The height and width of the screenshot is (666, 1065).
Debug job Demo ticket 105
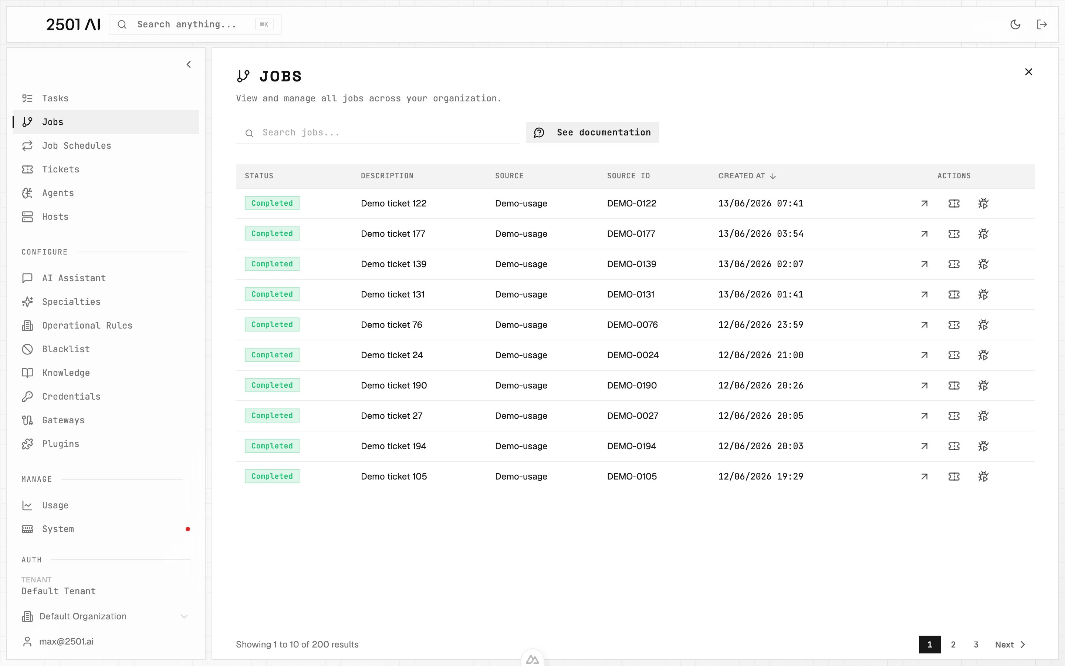983,477
